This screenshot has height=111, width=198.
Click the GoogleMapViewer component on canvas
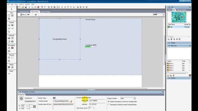60,39
